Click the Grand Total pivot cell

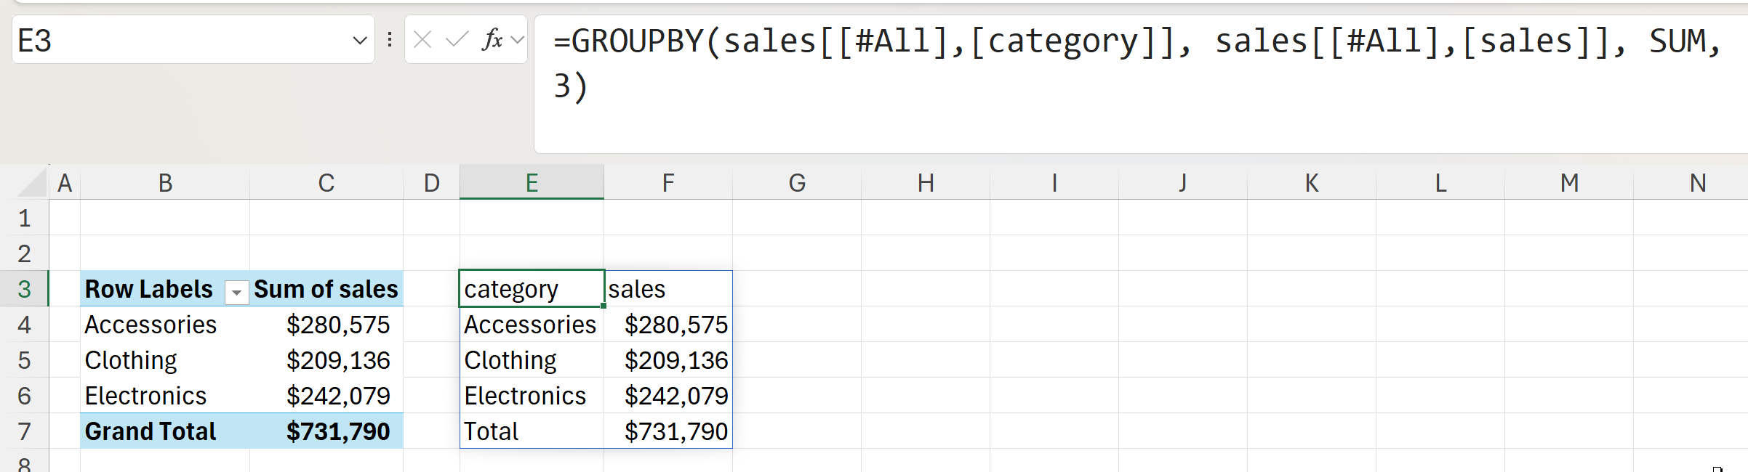(x=151, y=431)
